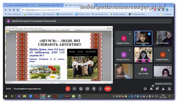Image resolution: width=177 pixels, height=102 pixels.
Task: Toggle the camera button in Meet
Action: (x=74, y=89)
